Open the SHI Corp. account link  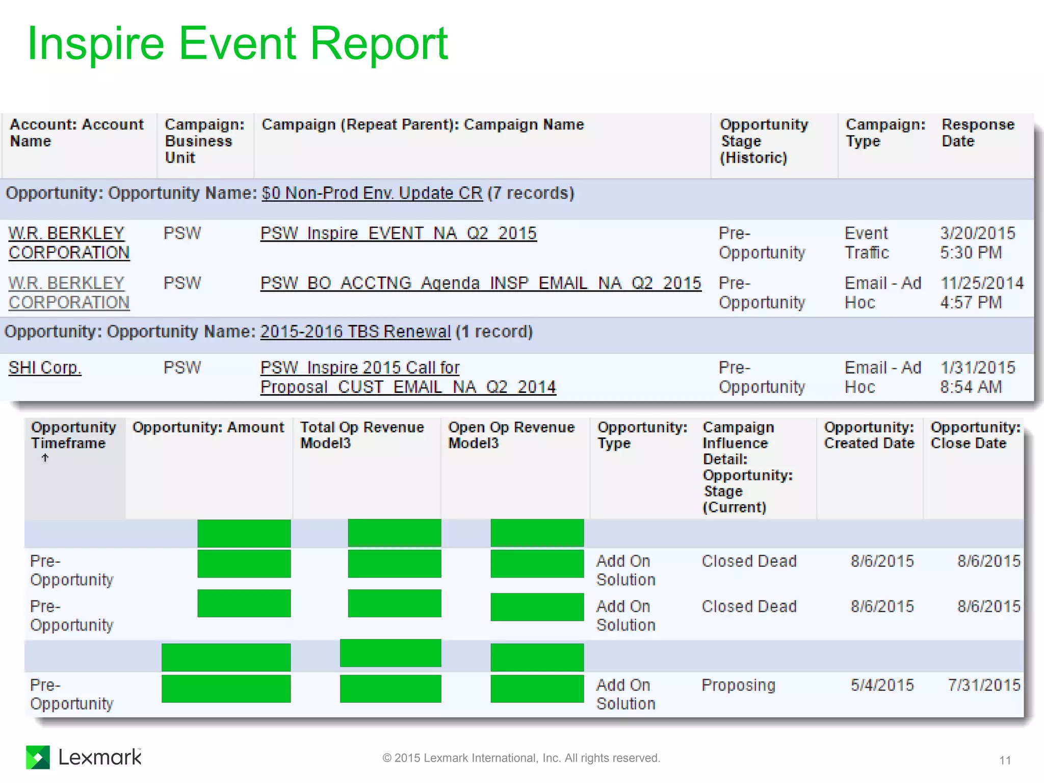[x=45, y=368]
